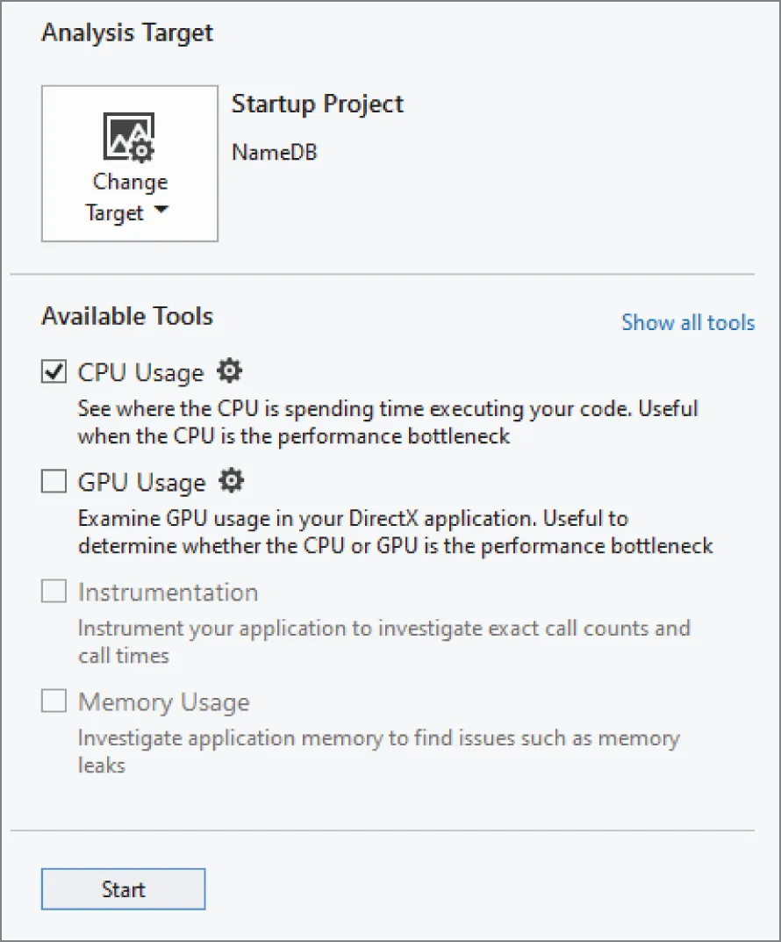Configure GPU Usage via its gear icon
This screenshot has width=781, height=942.
[231, 480]
